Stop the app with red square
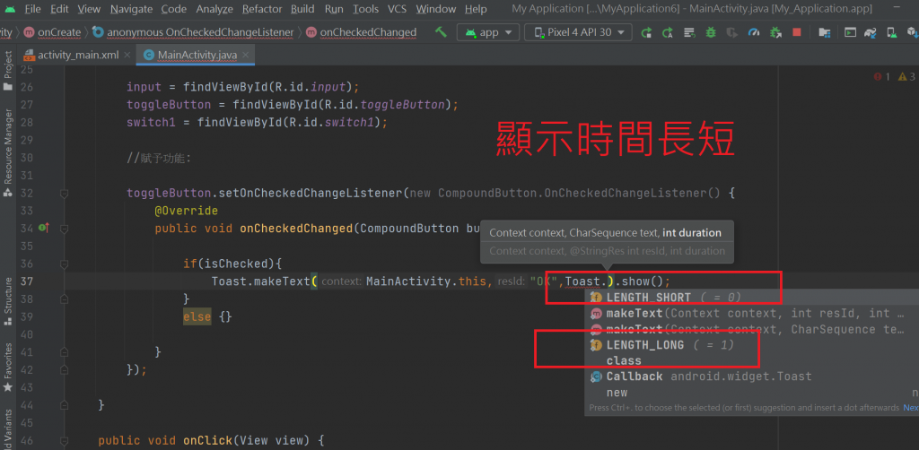The width and height of the screenshot is (919, 450). point(797,32)
